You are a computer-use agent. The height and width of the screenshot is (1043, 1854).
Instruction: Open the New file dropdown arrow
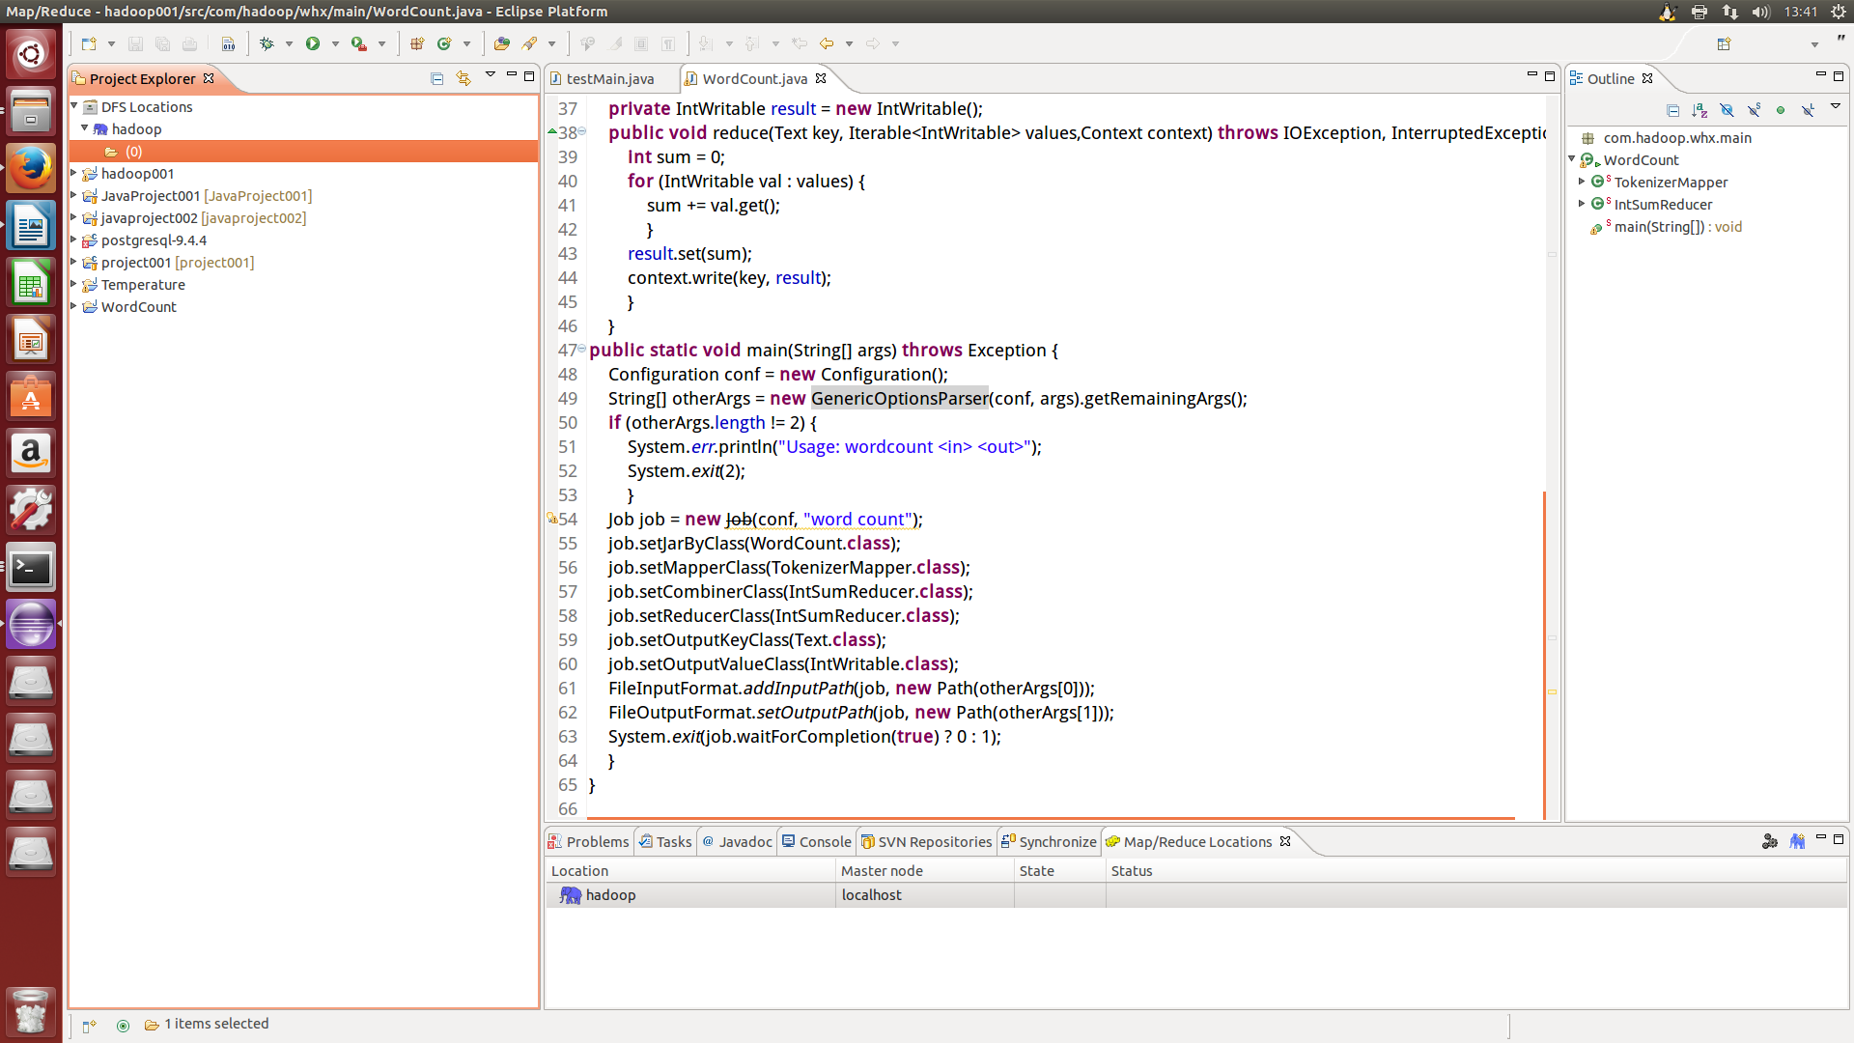pyautogui.click(x=111, y=43)
